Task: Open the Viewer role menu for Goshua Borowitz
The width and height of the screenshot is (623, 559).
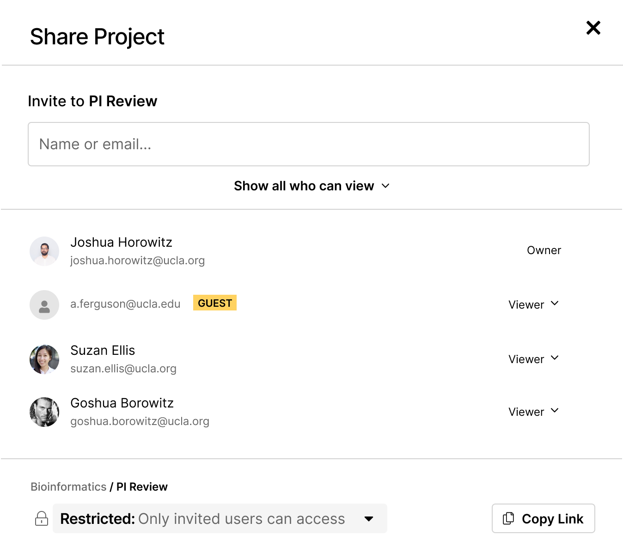Action: pyautogui.click(x=534, y=412)
